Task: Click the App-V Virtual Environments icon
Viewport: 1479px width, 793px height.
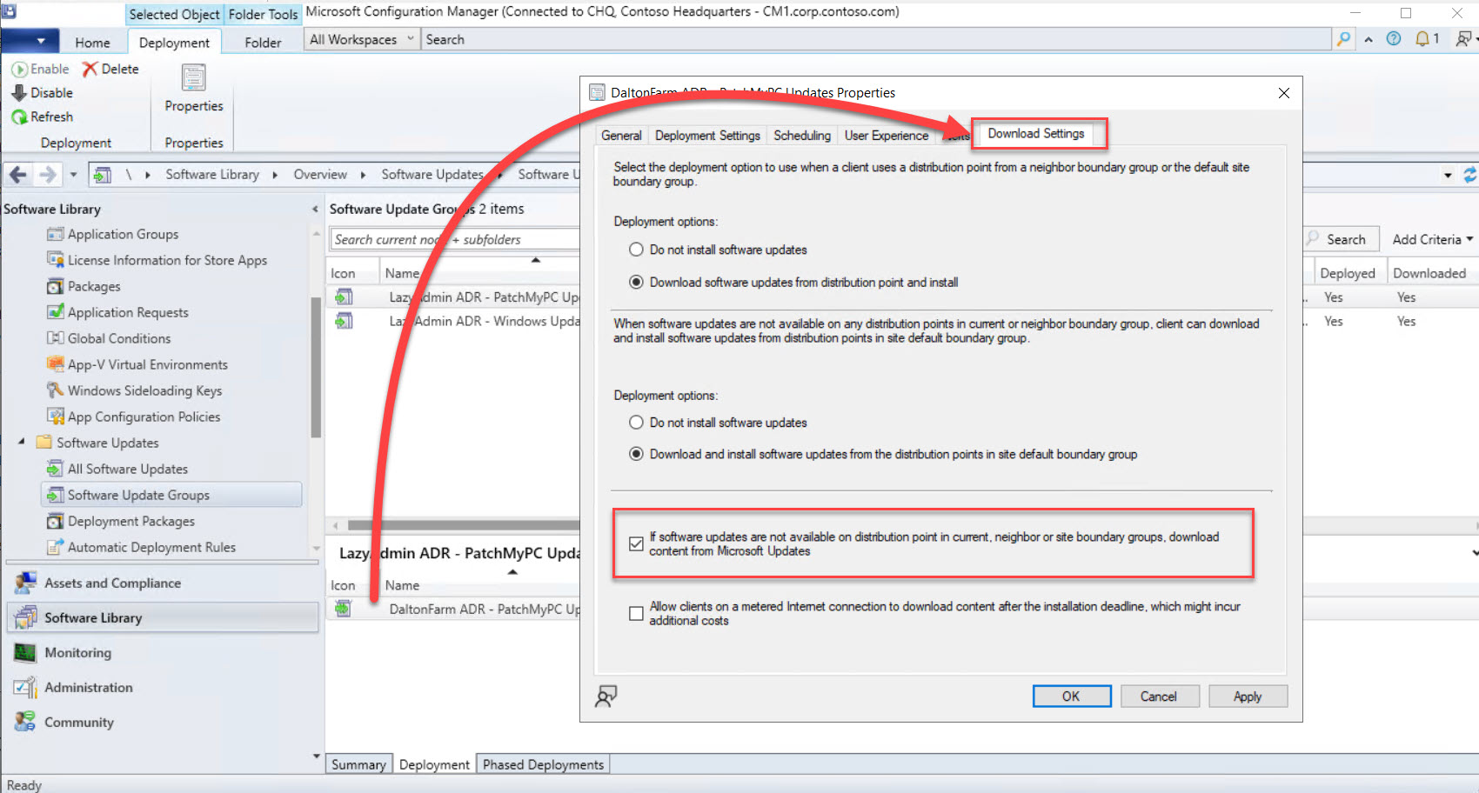Action: 55,364
